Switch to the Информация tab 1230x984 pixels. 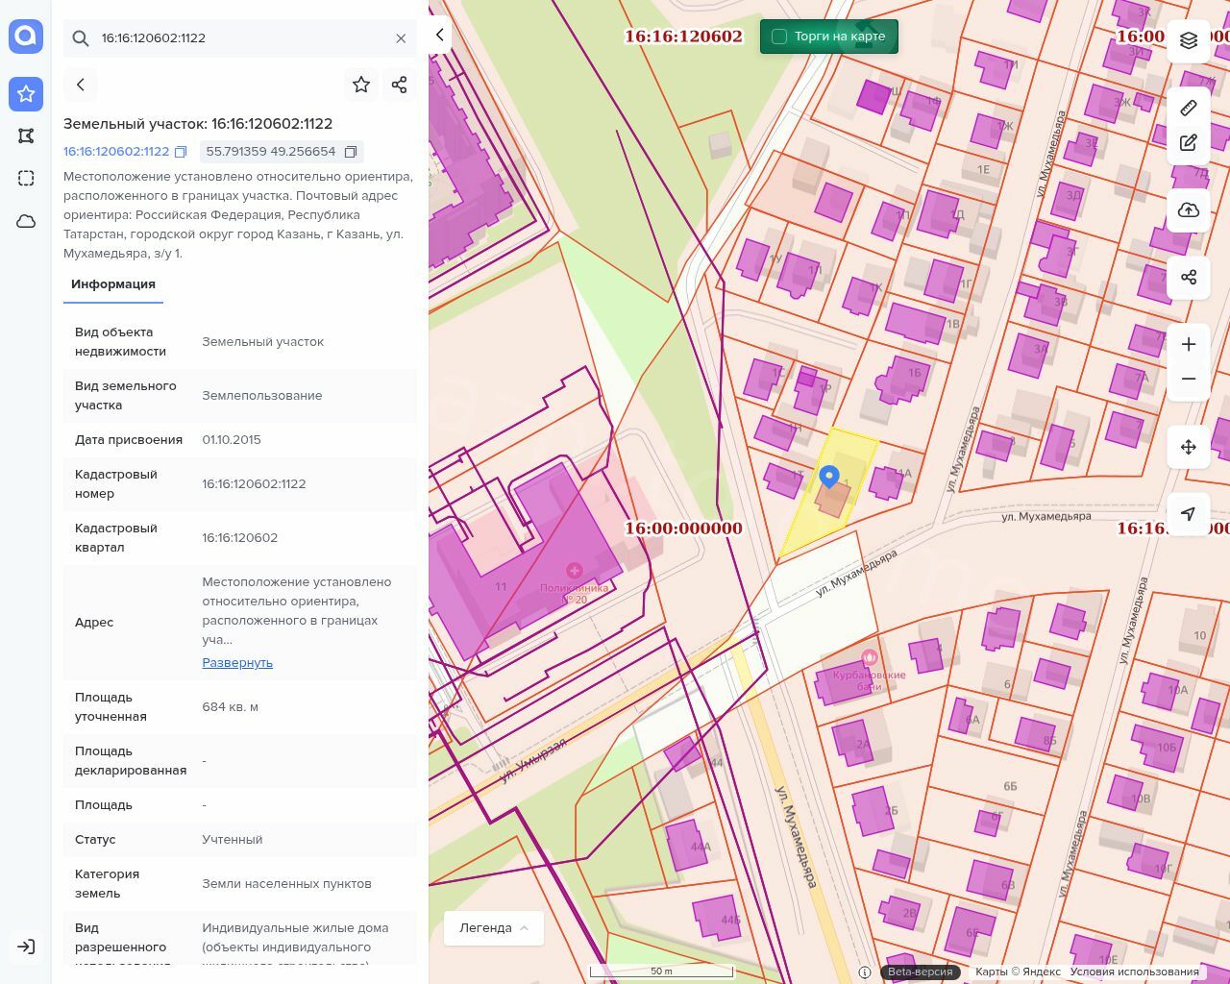[x=113, y=284]
